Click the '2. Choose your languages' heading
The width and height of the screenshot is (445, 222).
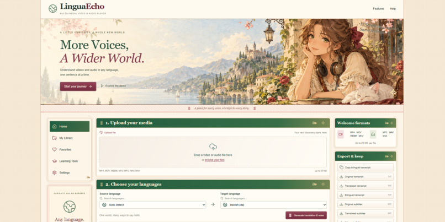134,185
